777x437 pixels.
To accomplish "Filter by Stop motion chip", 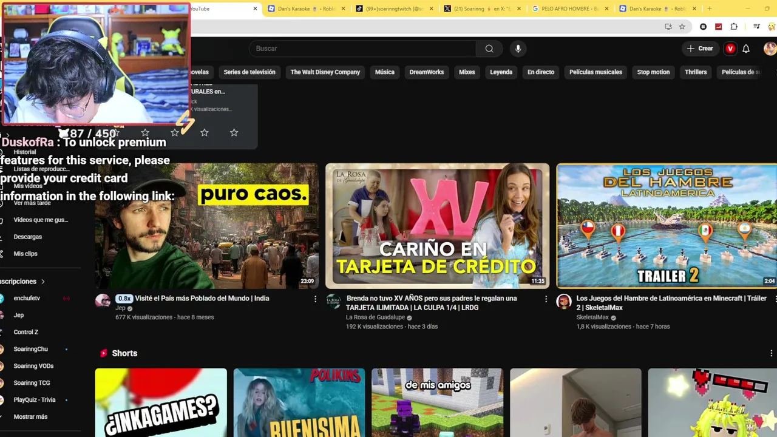I will tap(653, 72).
